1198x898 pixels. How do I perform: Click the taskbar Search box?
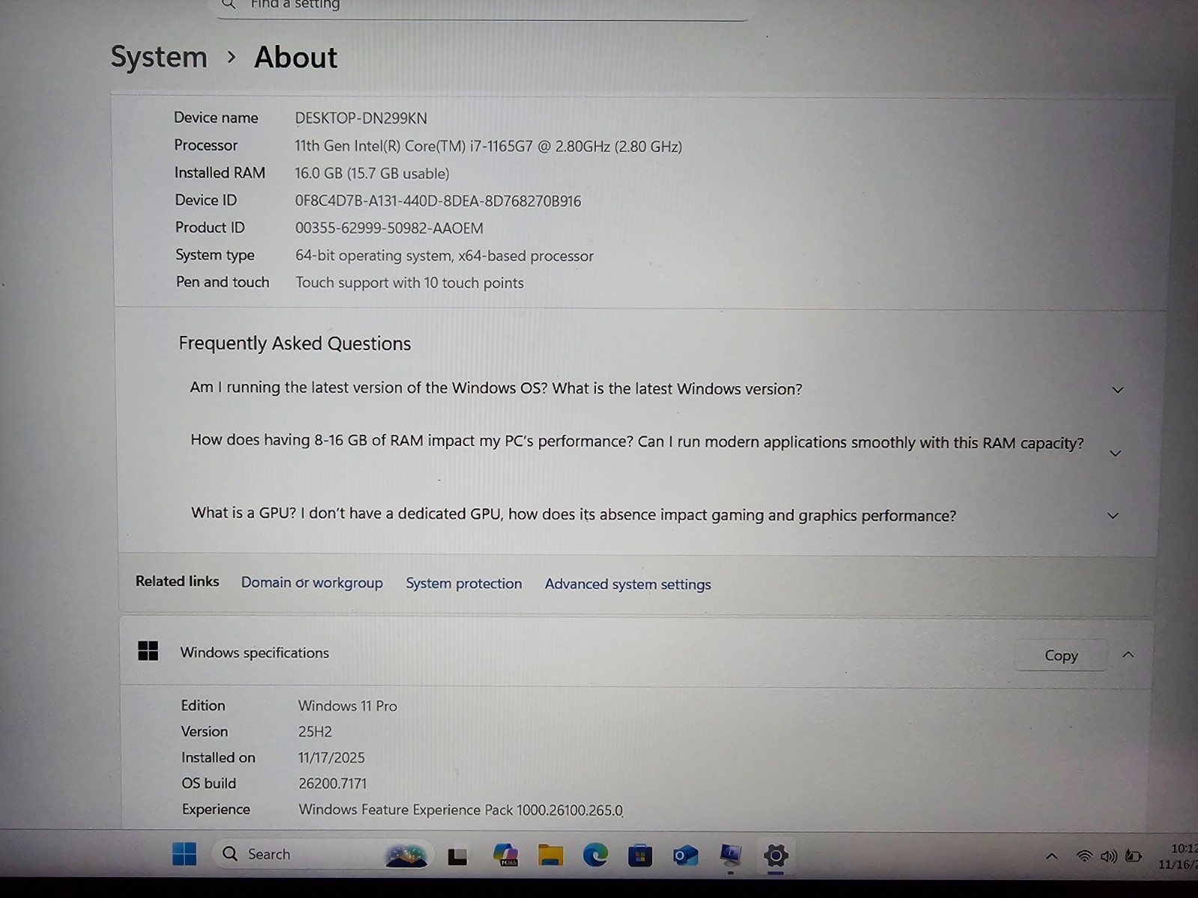point(323,854)
